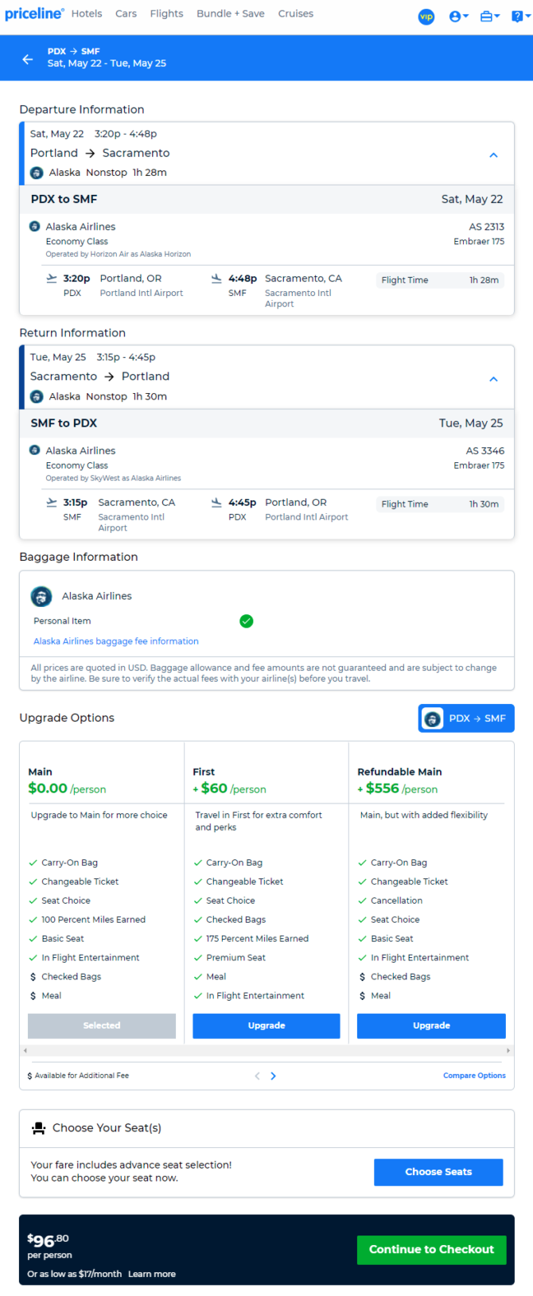The width and height of the screenshot is (533, 1296).
Task: Click scrollbar left arrow in upgrade options
Action: click(x=25, y=1051)
